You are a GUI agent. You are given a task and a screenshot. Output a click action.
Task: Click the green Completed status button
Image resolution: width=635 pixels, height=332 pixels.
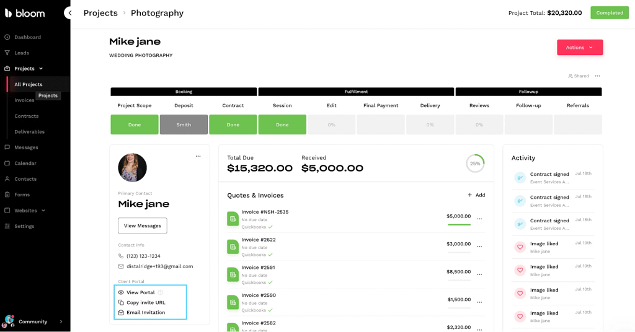click(610, 13)
